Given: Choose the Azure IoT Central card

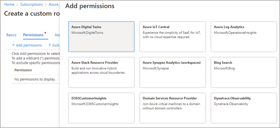Looking at the screenshot, I should 173,37.
